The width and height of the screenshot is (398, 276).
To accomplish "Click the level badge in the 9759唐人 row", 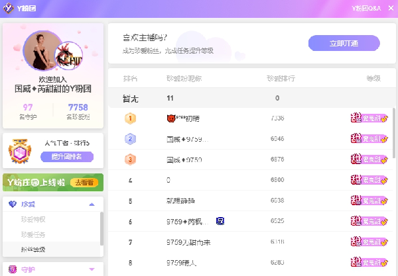I will coord(369,262).
